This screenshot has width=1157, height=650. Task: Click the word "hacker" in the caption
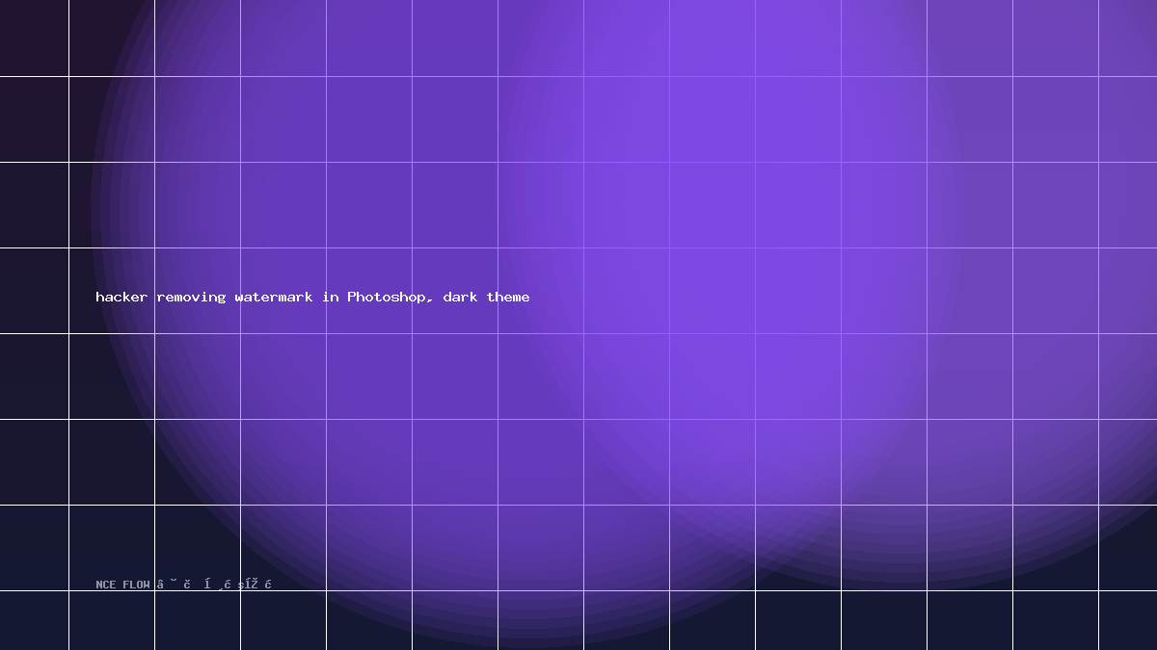[x=121, y=297]
